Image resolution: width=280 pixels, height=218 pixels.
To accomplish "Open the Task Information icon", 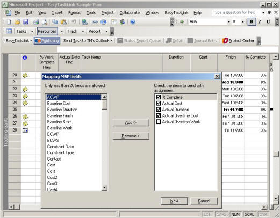I will (x=114, y=22).
